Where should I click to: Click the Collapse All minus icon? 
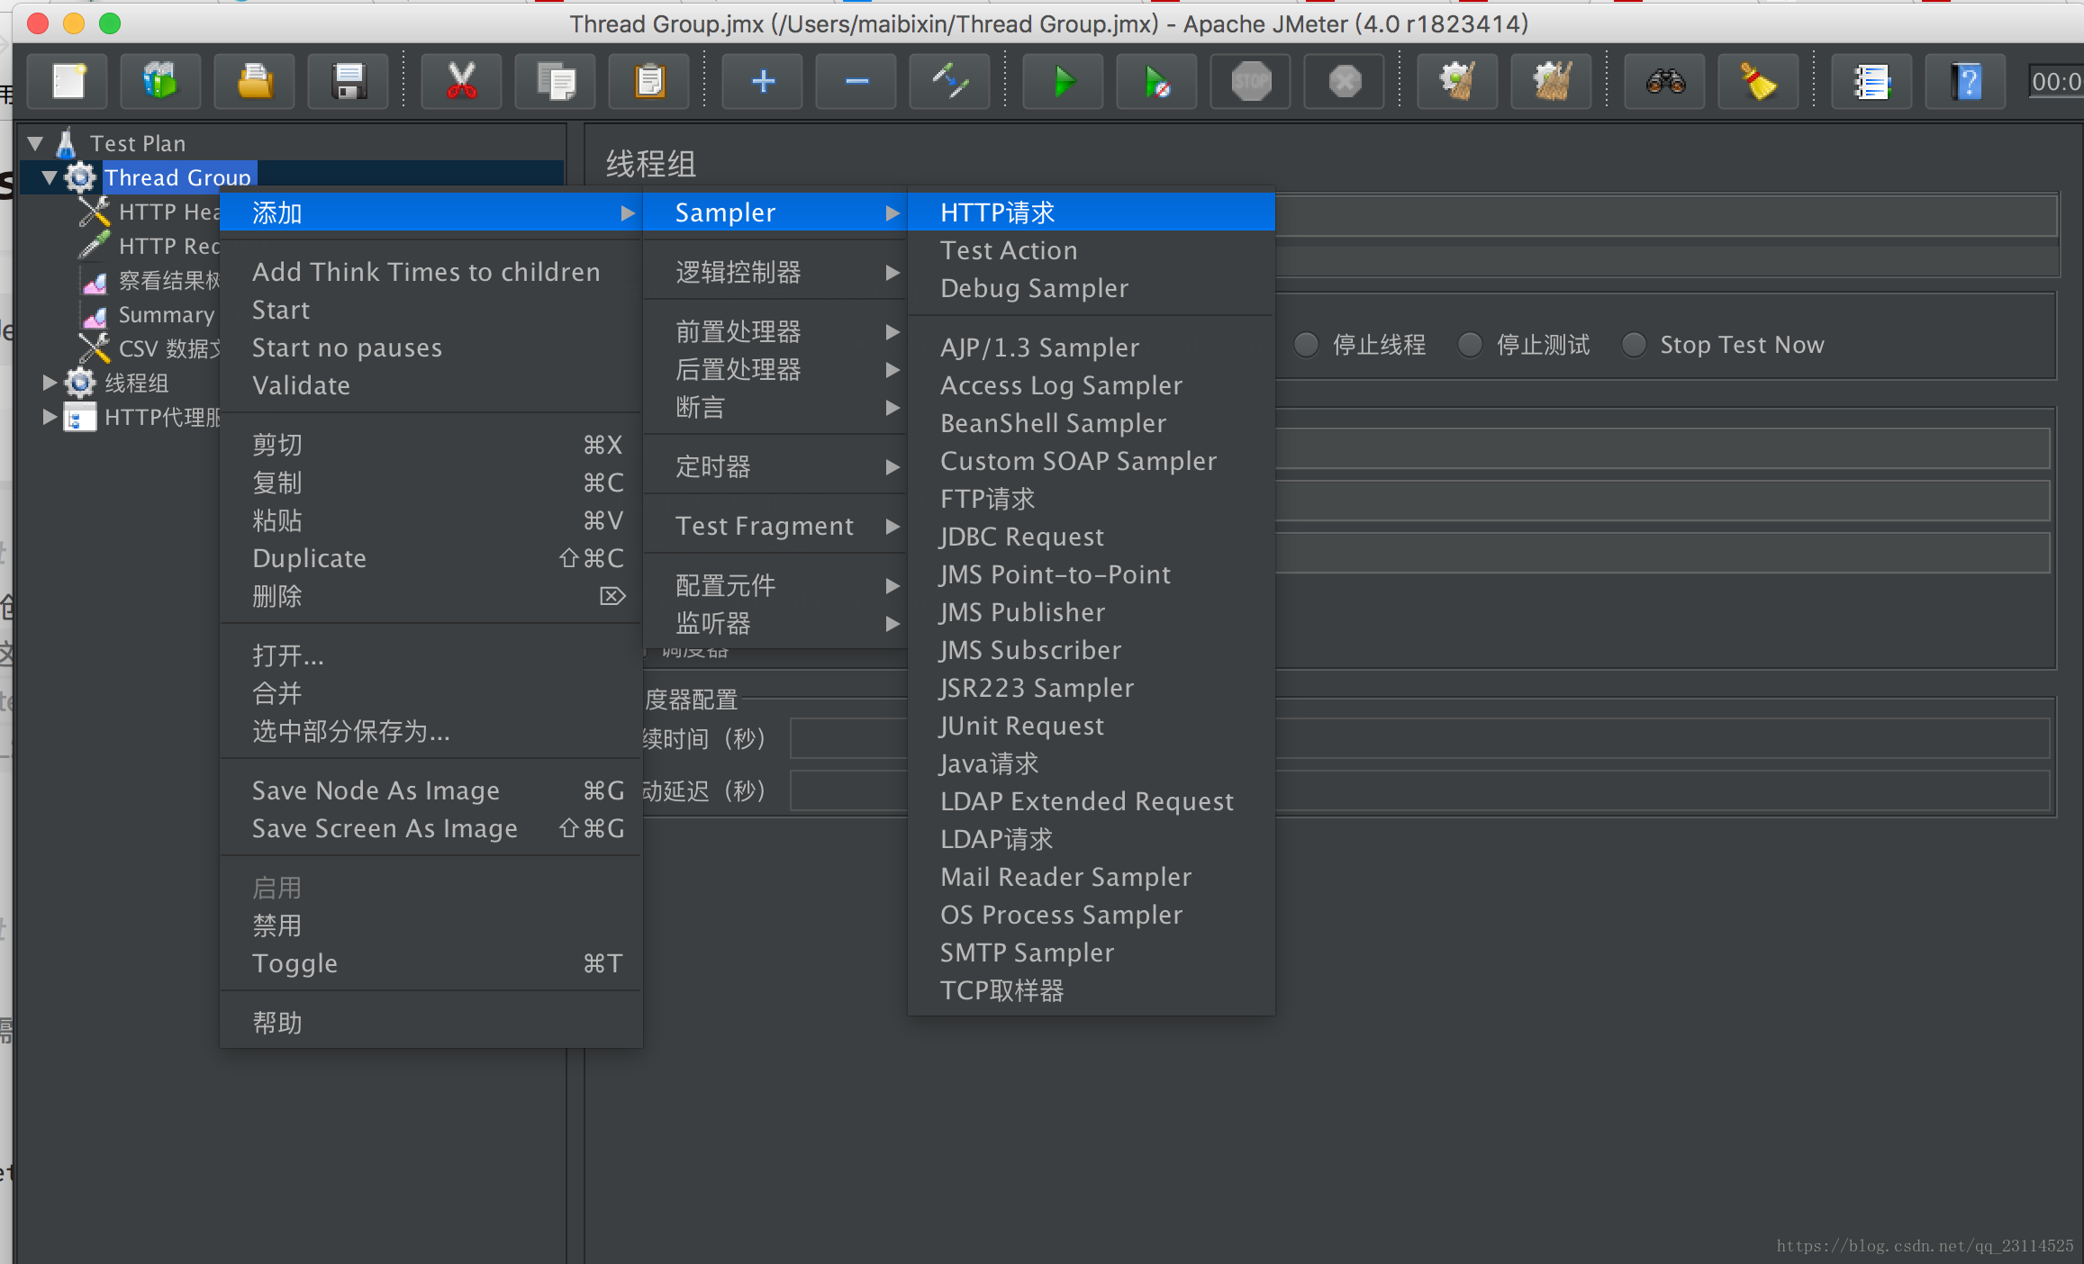click(856, 82)
